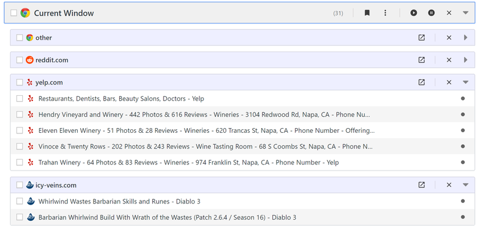This screenshot has height=228, width=479.
Task: Open yelp.com group in new window
Action: click(422, 82)
